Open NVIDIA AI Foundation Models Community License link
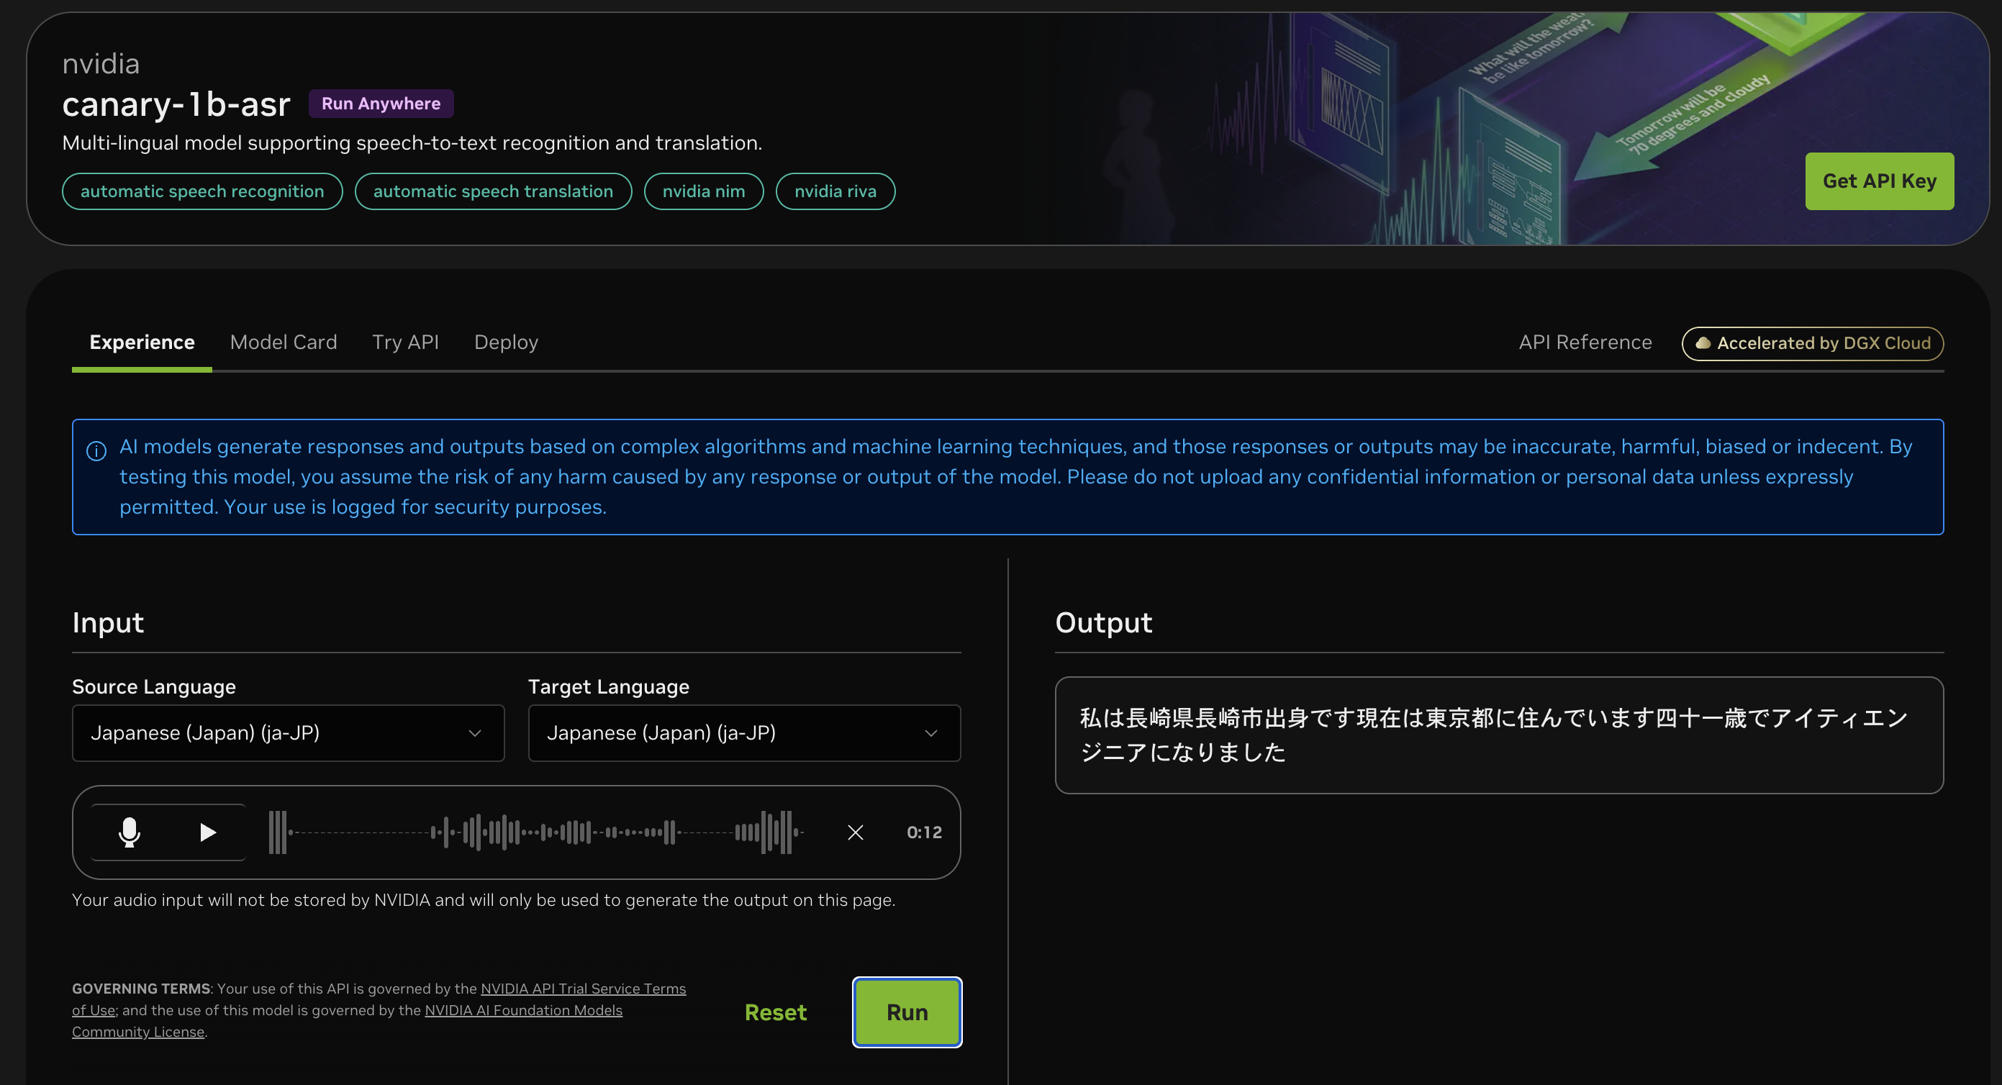 (523, 1010)
